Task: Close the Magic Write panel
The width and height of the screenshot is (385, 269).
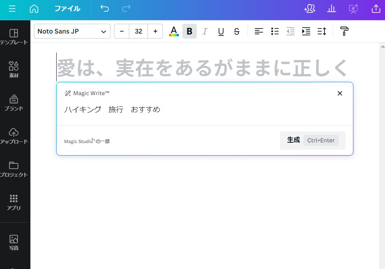Action: [x=340, y=93]
